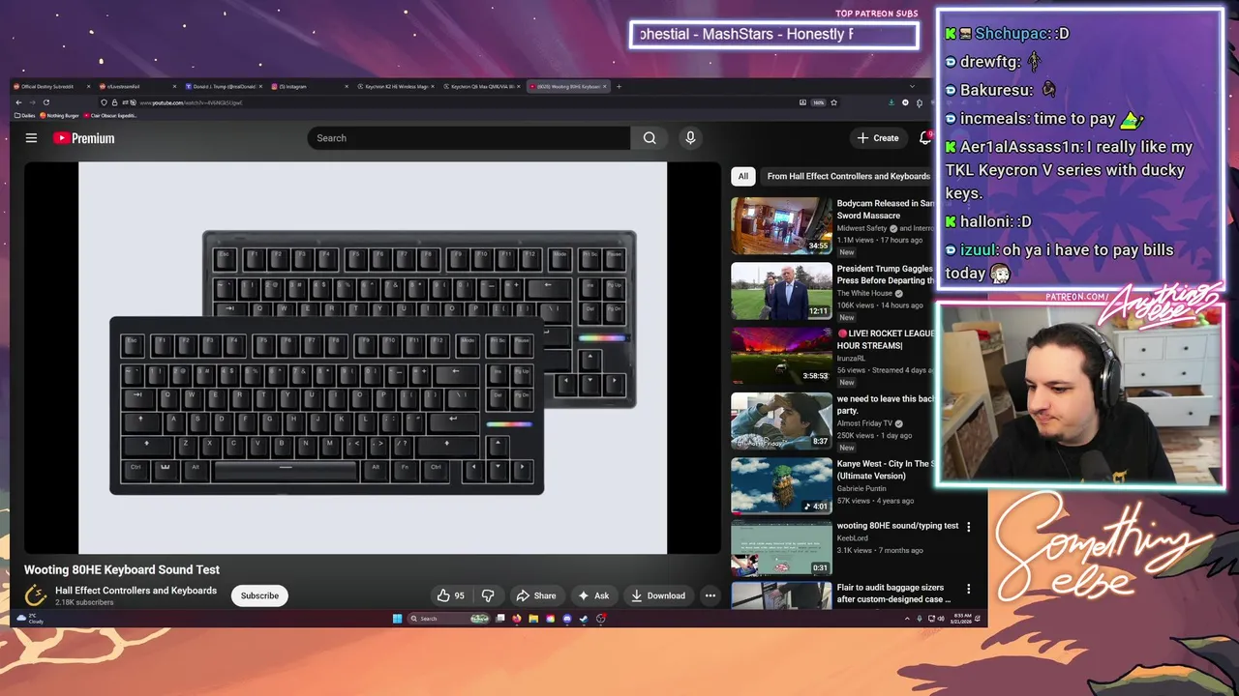Open Rocket League live stream thumbnail

pos(781,357)
